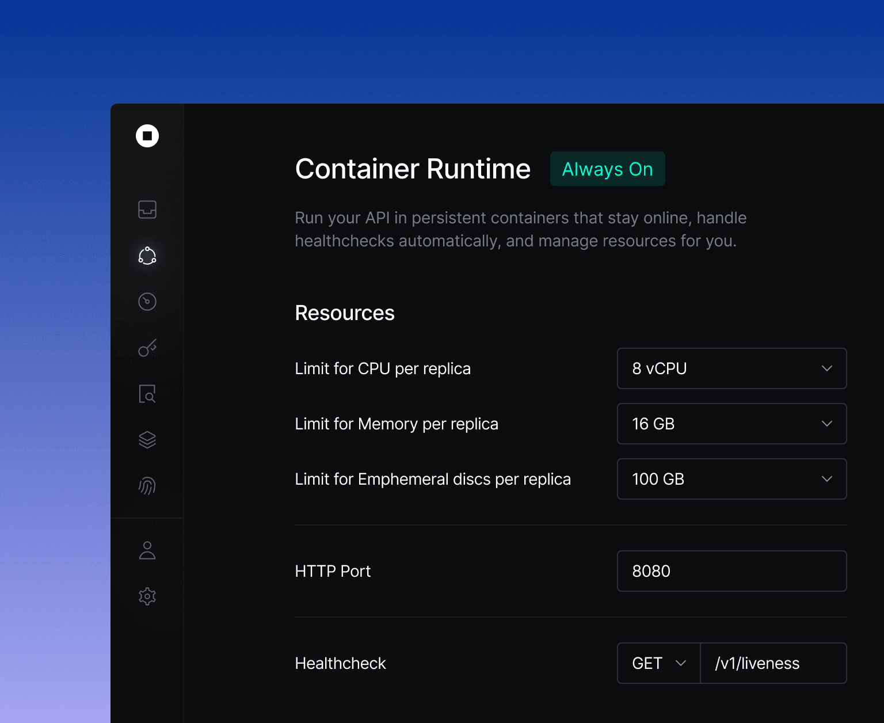Open the key icon for API keys
This screenshot has height=723, width=884.
tap(147, 348)
